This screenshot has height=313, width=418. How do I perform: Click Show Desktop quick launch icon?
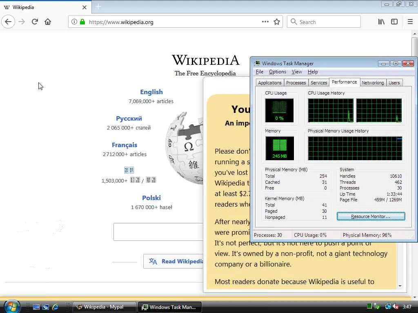[x=36, y=307]
